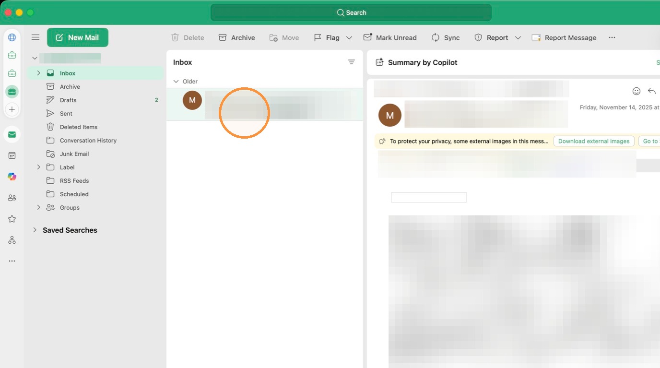Open the org chart icon in sidebar
660x368 pixels.
12,240
